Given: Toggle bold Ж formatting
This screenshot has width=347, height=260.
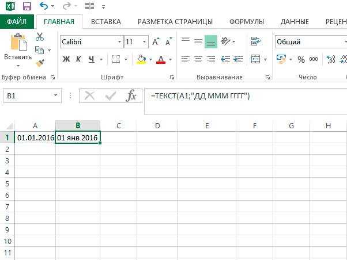Looking at the screenshot, I should click(66, 59).
